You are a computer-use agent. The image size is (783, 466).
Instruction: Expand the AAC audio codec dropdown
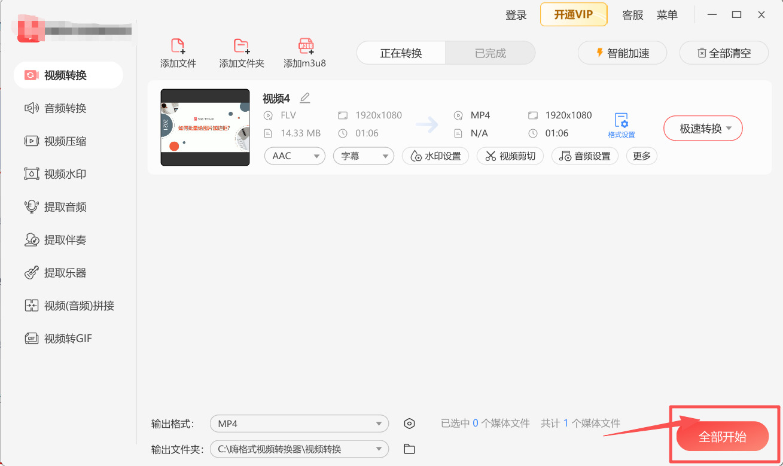[x=294, y=156]
